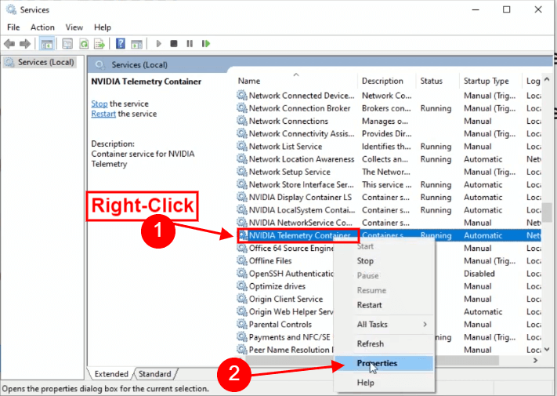This screenshot has width=557, height=396.
Task: Choose Help in the context menu
Action: pos(384,383)
